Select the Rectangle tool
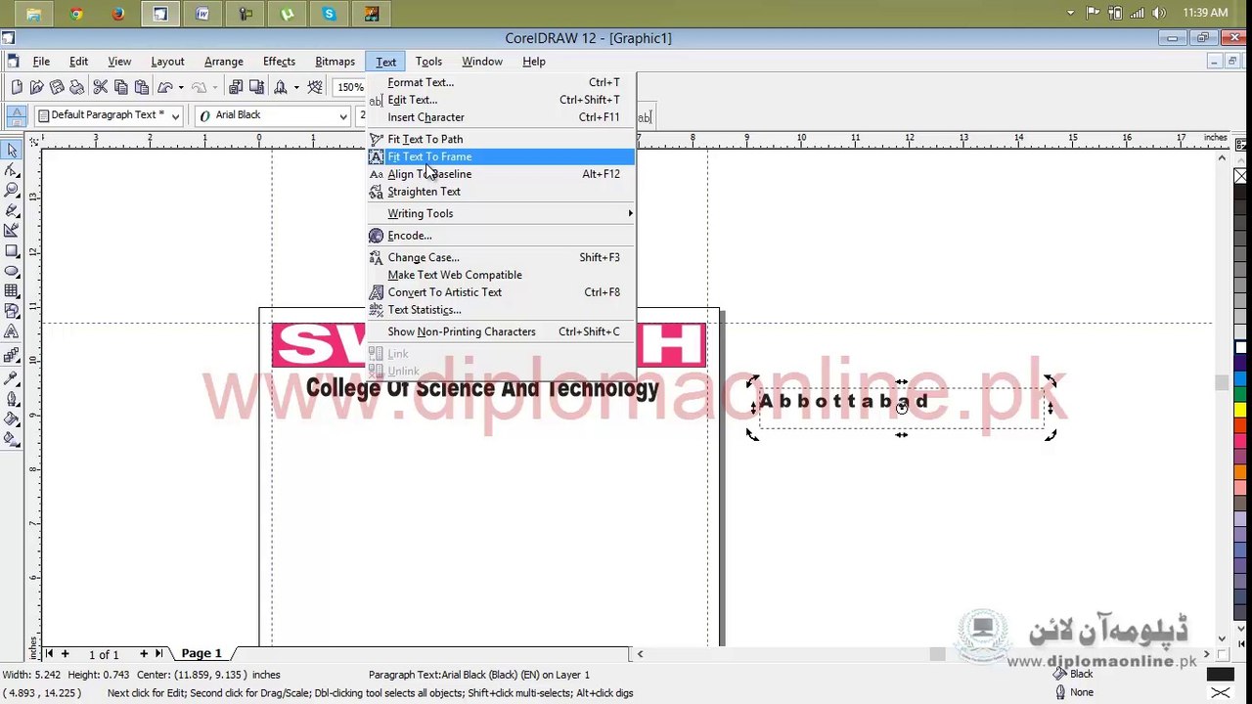Viewport: 1252px width, 704px height. [x=12, y=250]
